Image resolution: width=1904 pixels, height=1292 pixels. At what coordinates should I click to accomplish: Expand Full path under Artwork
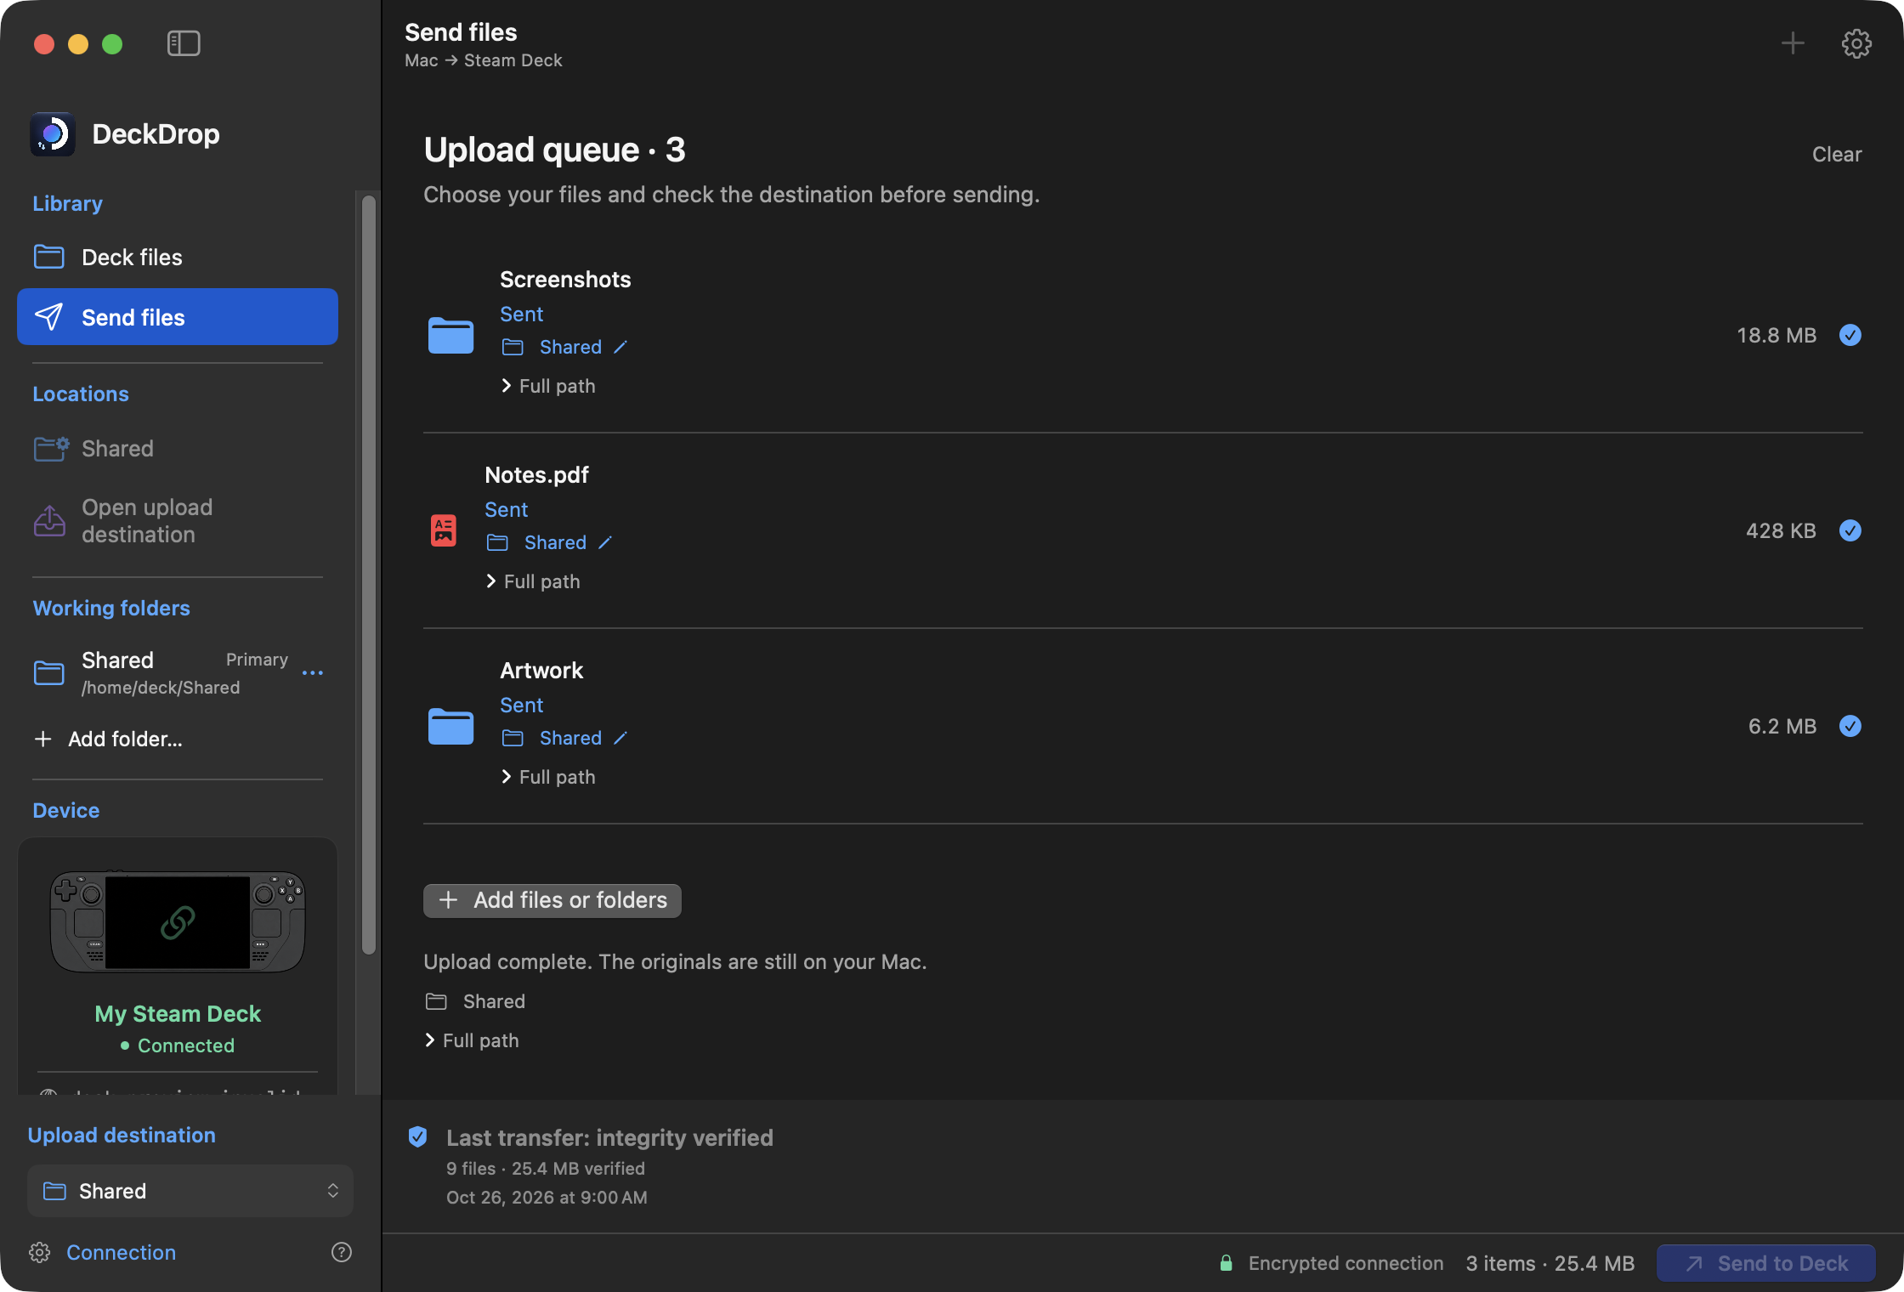tap(548, 777)
